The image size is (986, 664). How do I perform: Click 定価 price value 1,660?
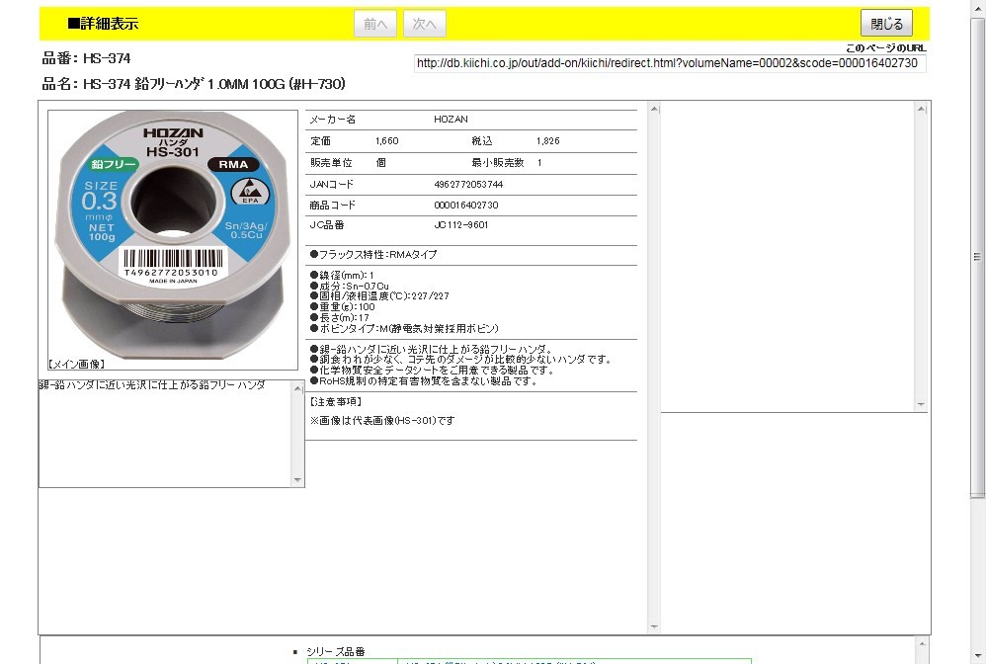[x=386, y=141]
